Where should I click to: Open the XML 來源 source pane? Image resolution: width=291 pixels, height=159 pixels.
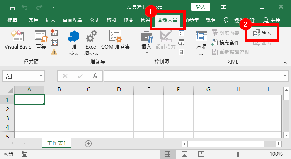[201, 43]
